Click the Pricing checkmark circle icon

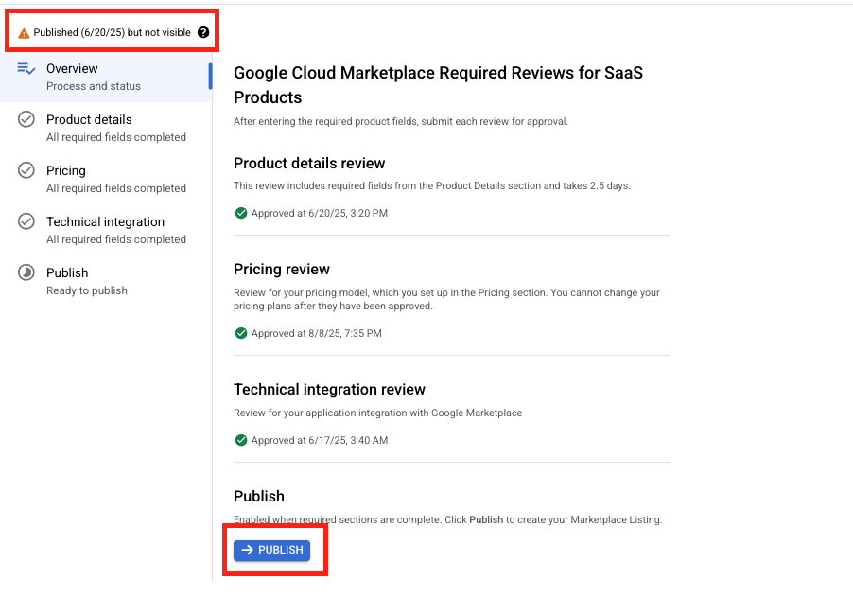[26, 170]
